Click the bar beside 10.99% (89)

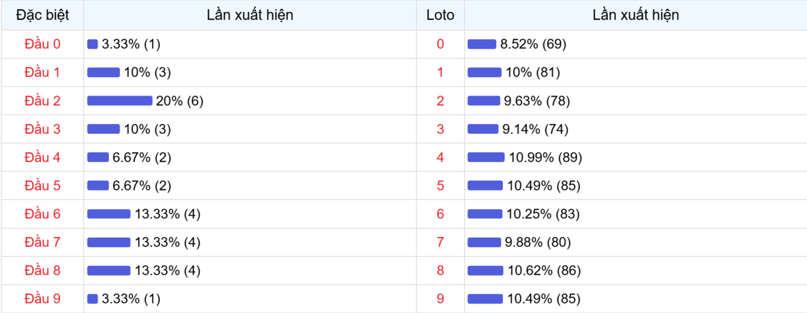(486, 158)
